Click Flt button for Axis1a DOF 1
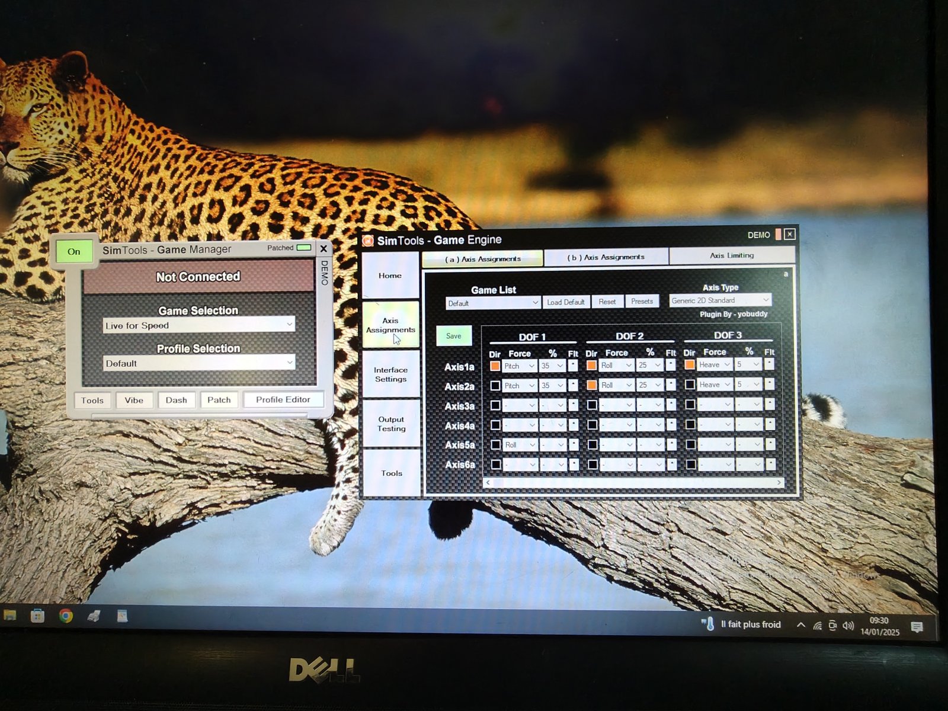 pos(573,366)
